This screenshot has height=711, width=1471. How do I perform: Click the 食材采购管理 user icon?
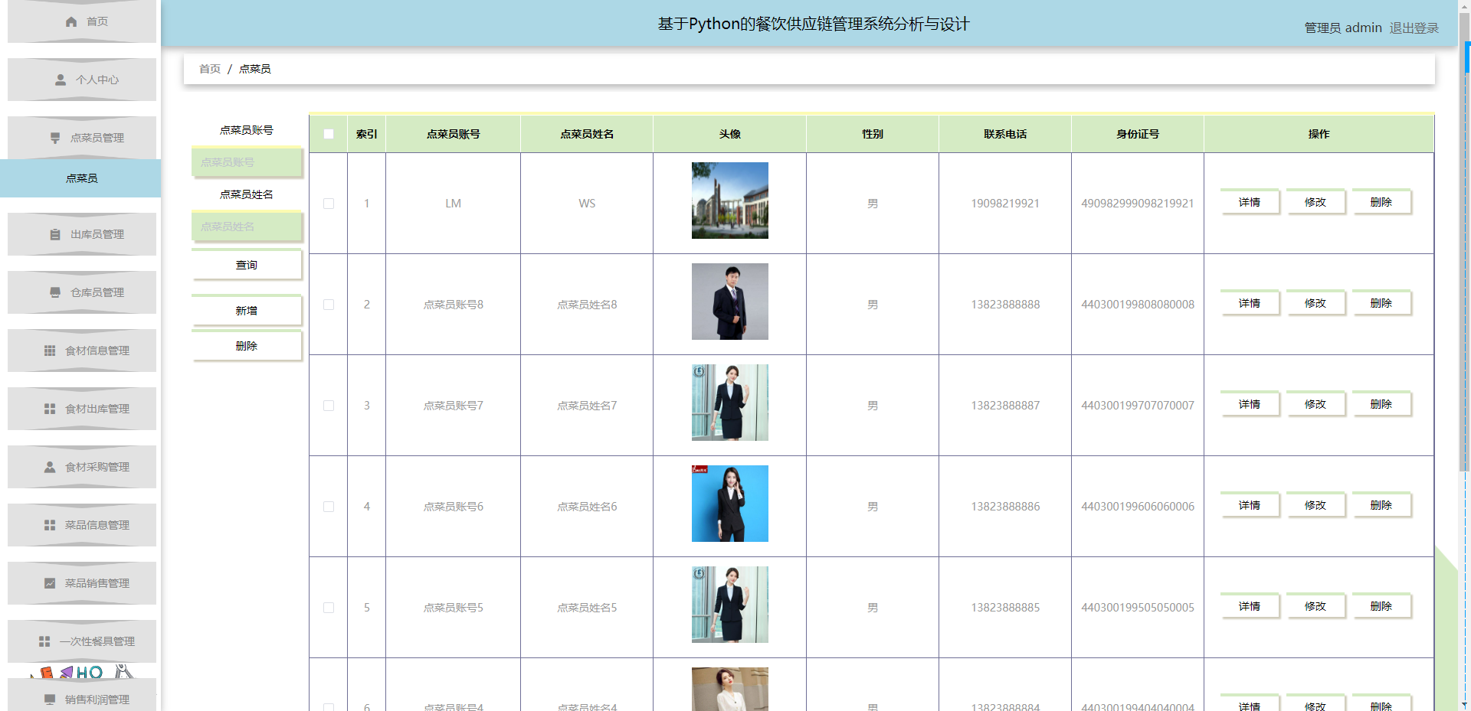point(49,467)
